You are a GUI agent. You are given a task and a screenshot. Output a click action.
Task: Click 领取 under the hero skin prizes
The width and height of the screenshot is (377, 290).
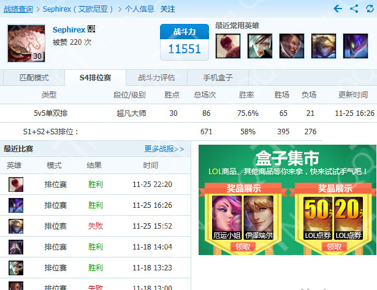pos(243,246)
